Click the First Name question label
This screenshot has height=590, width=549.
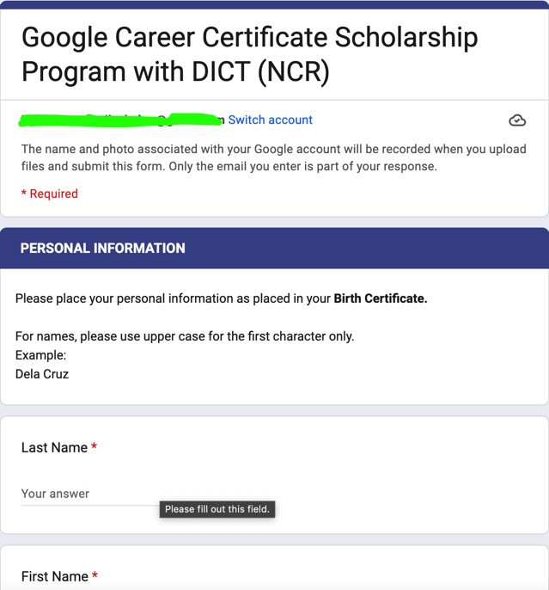click(55, 576)
